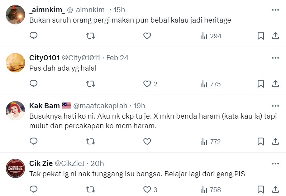The height and width of the screenshot is (196, 286).
Task: Like the tweet by _aimnkim_
Action: (x=147, y=36)
